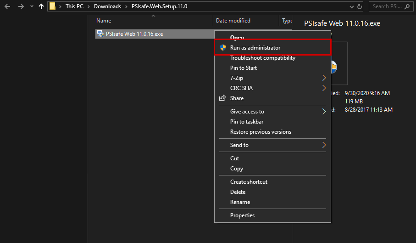Expand 7-Zip submenu arrow
Image resolution: width=416 pixels, height=243 pixels.
[324, 78]
